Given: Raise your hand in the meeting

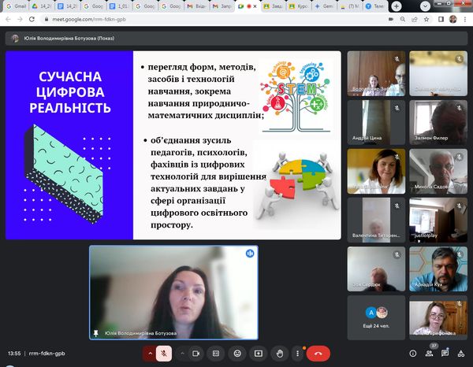Looking at the screenshot, I should (x=277, y=354).
